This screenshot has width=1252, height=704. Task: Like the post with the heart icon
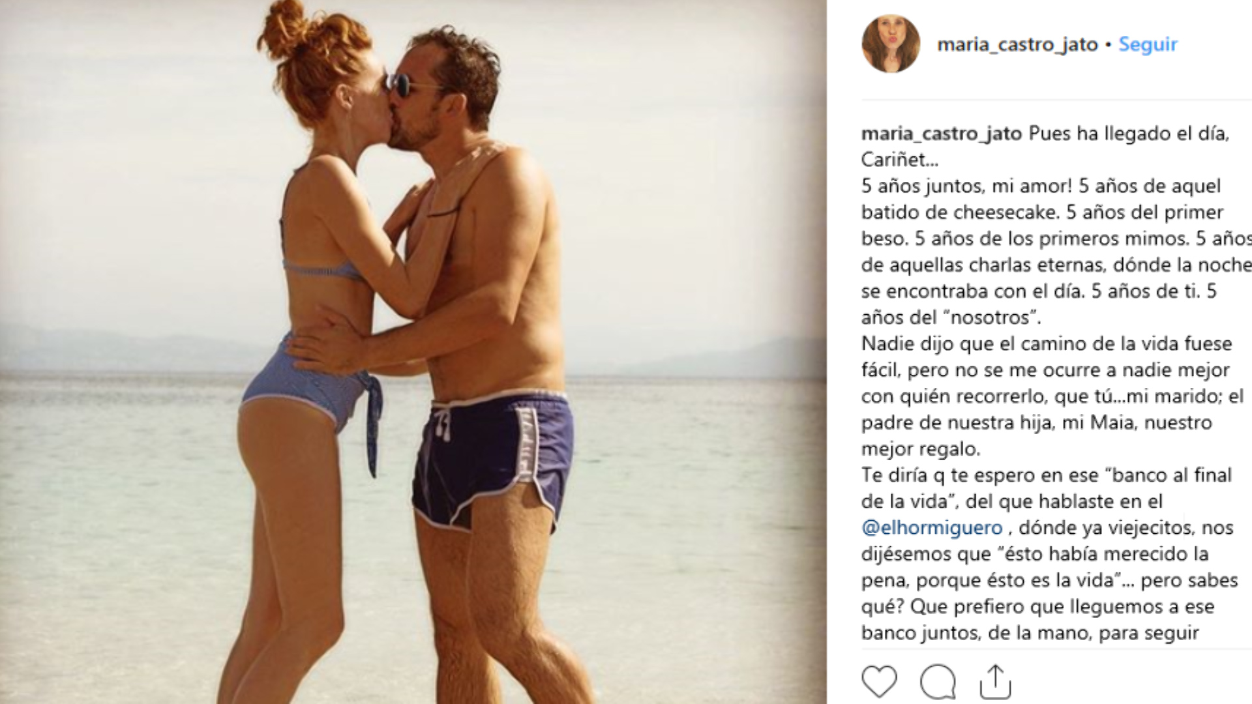coord(879,682)
